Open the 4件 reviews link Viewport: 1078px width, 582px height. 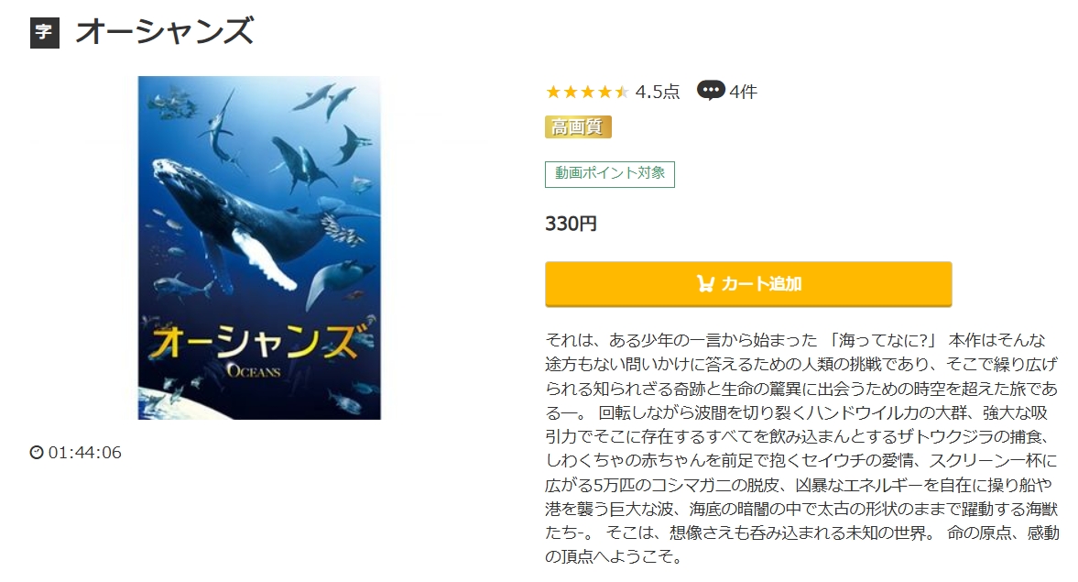[744, 92]
